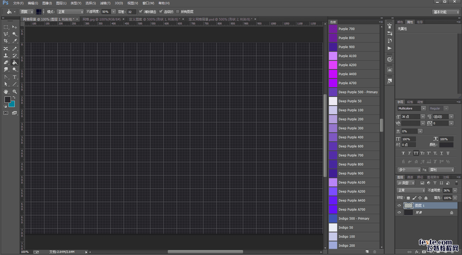Select the Zoom tool
The image size is (462, 255).
click(x=15, y=92)
